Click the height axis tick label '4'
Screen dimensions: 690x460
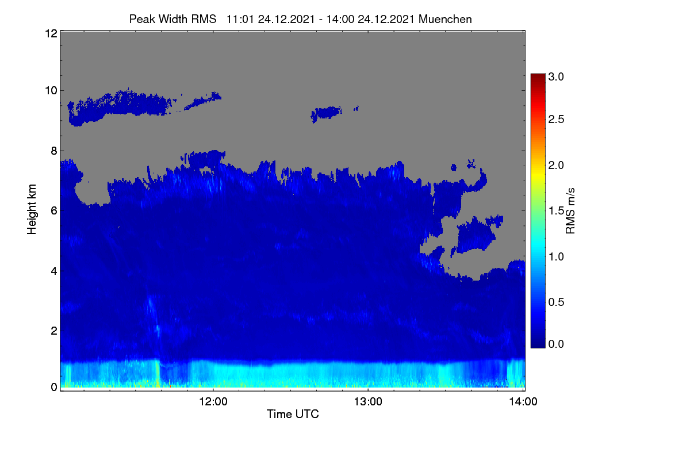(x=53, y=270)
